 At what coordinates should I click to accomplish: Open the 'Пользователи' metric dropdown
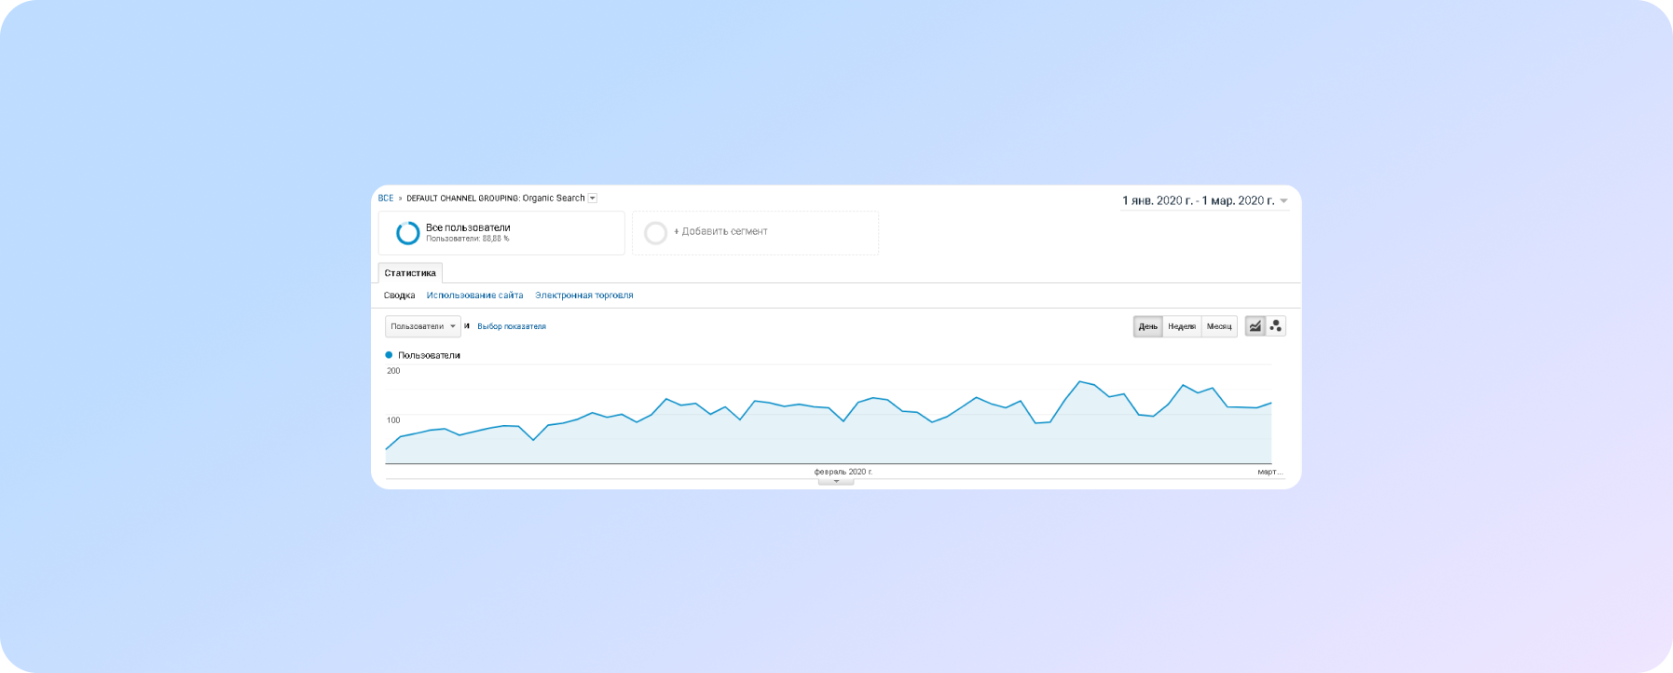click(423, 326)
